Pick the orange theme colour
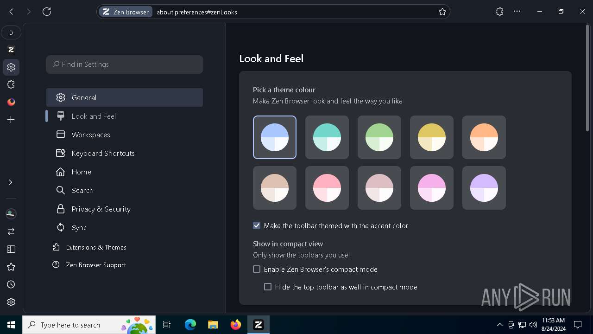Screen dimensions: 593x334 (x=484, y=137)
